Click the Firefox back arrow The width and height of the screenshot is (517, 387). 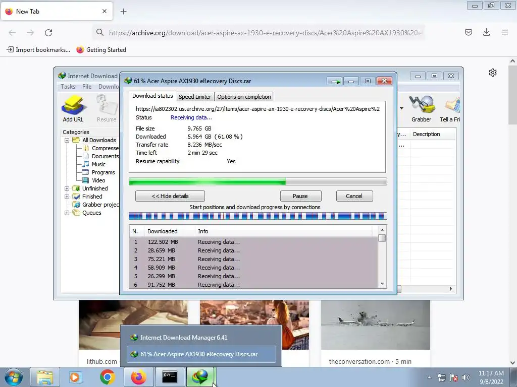pos(12,33)
